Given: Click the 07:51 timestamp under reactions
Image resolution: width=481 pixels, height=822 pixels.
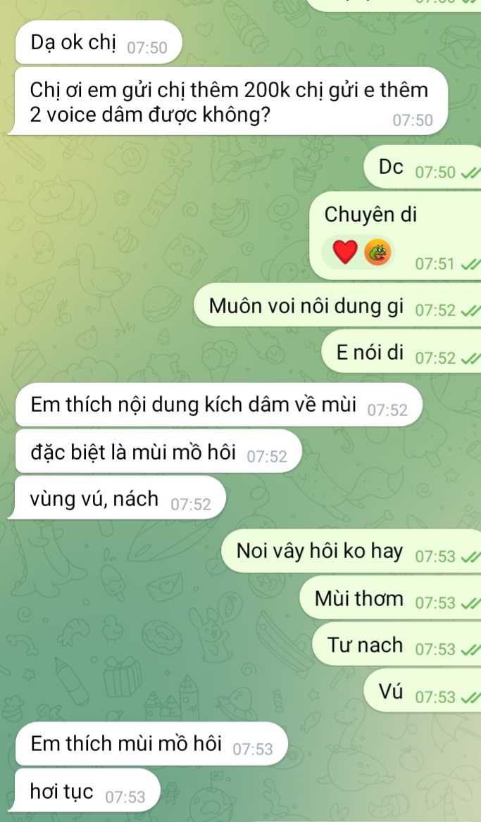Looking at the screenshot, I should pos(435,264).
